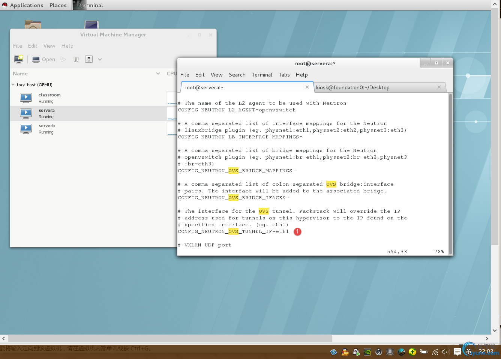Open the Name column sort dropdown
501x359 pixels.
(x=158, y=74)
